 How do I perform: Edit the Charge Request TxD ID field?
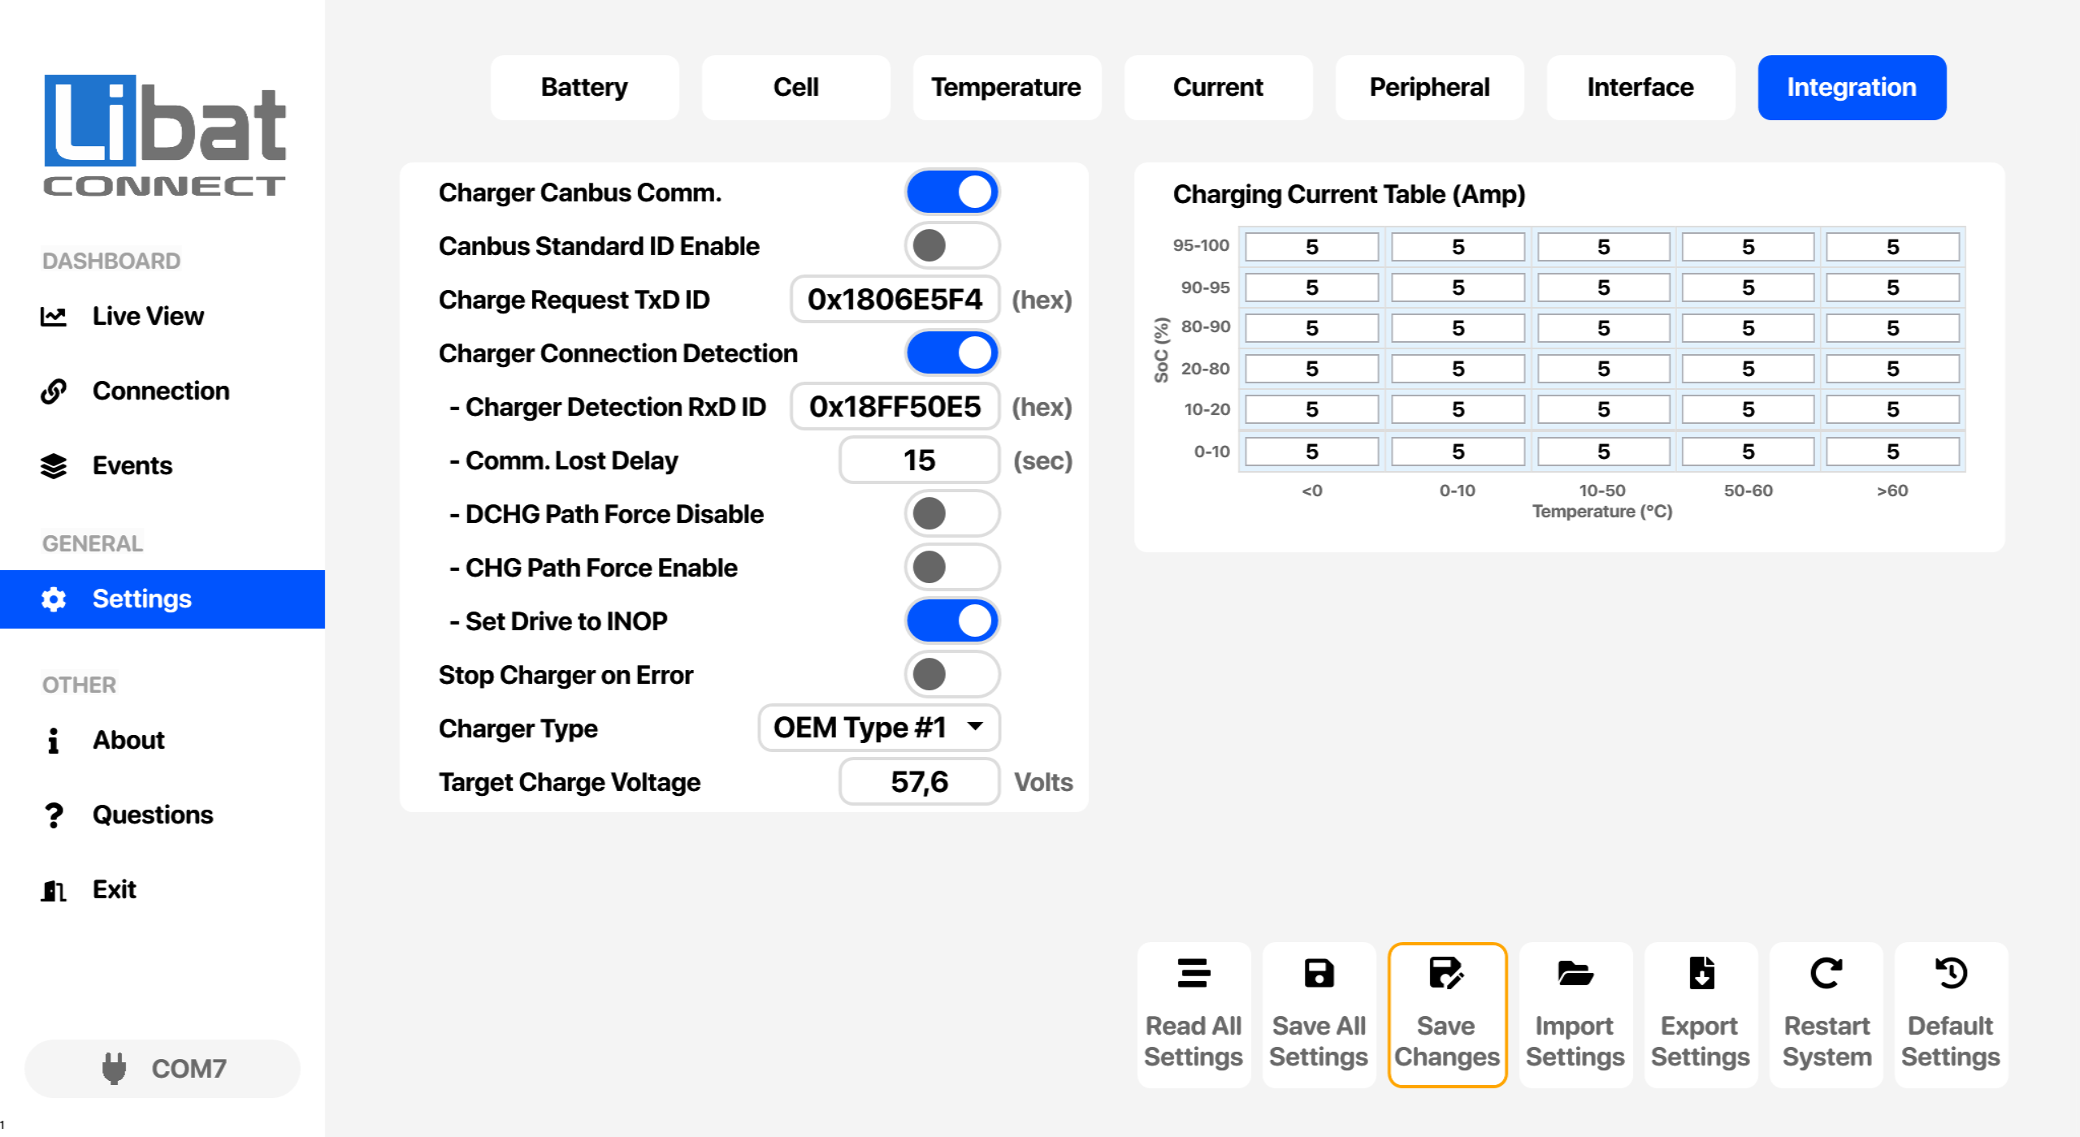tap(895, 300)
